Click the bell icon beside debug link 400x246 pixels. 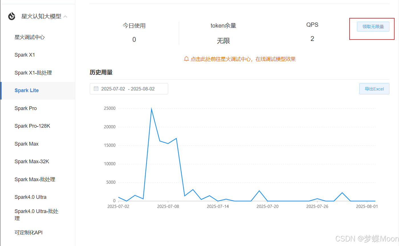(186, 59)
